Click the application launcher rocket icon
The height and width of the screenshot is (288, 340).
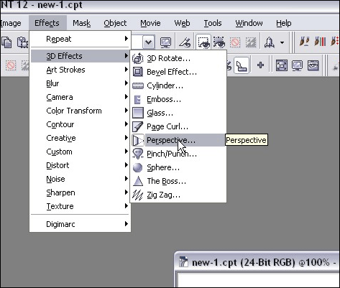(x=270, y=42)
